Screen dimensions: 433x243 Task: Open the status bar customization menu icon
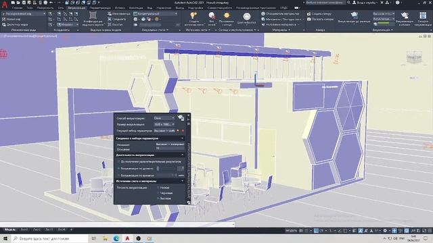(x=430, y=231)
